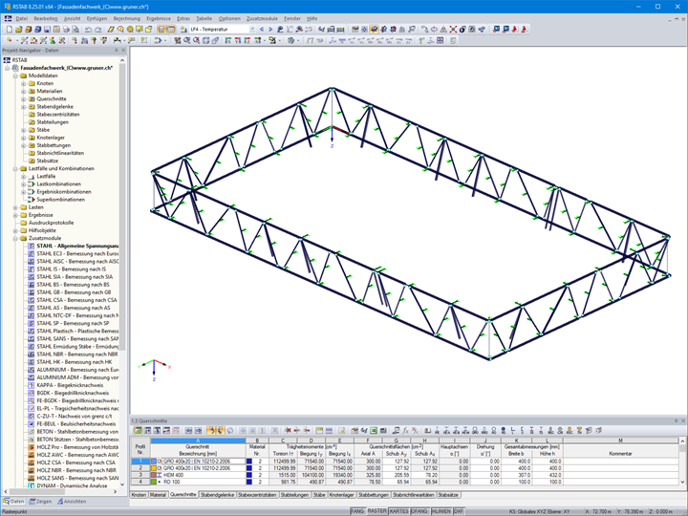Image resolution: width=688 pixels, height=516 pixels.
Task: Select the RD 100 cross-section cell
Action: 198,482
